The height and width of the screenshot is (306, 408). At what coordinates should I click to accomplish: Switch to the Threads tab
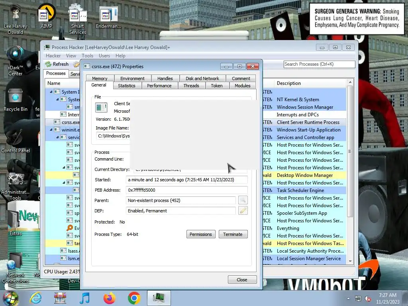coord(191,86)
